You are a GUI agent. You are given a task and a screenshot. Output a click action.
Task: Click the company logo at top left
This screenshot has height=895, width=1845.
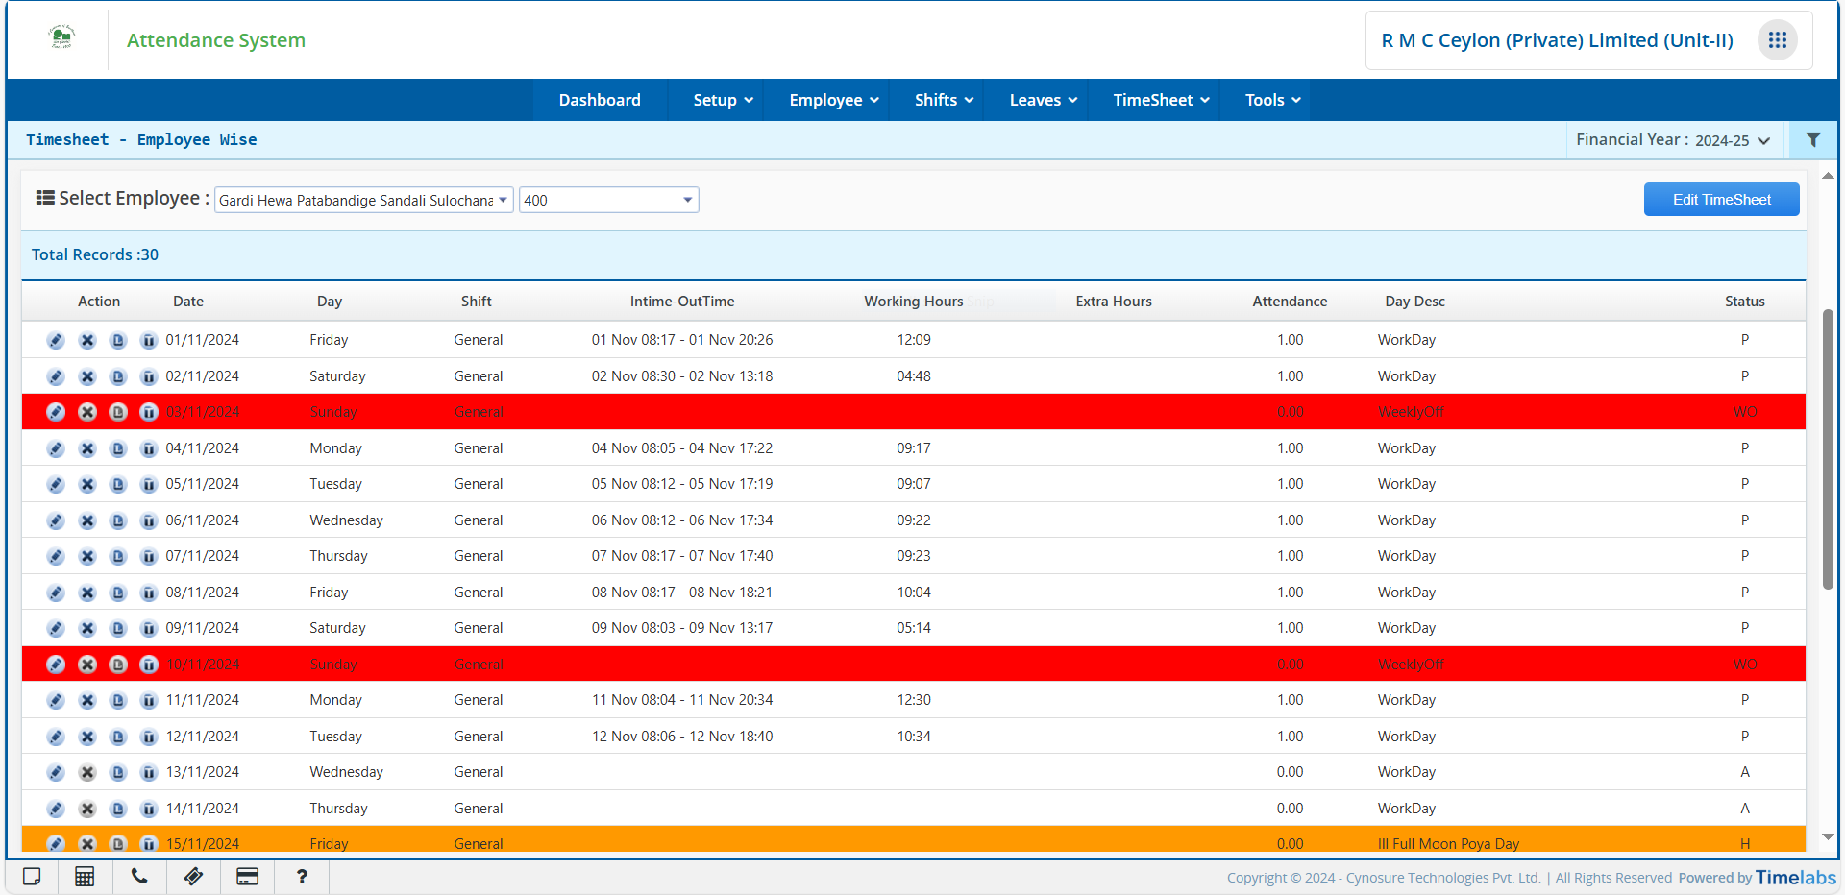(61, 37)
